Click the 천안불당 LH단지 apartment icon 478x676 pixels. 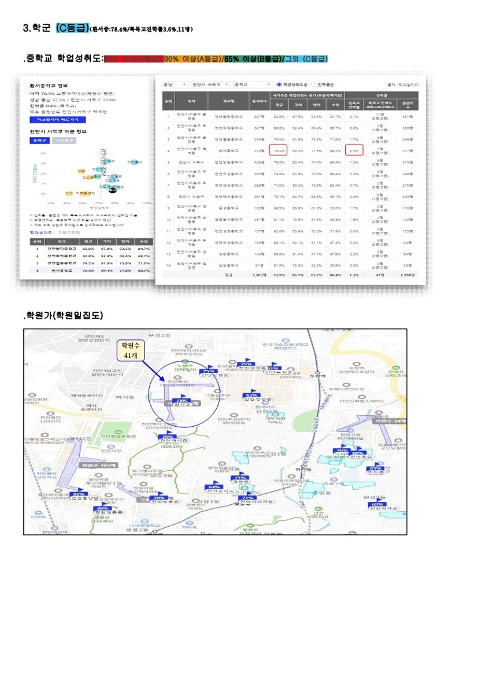(51, 413)
